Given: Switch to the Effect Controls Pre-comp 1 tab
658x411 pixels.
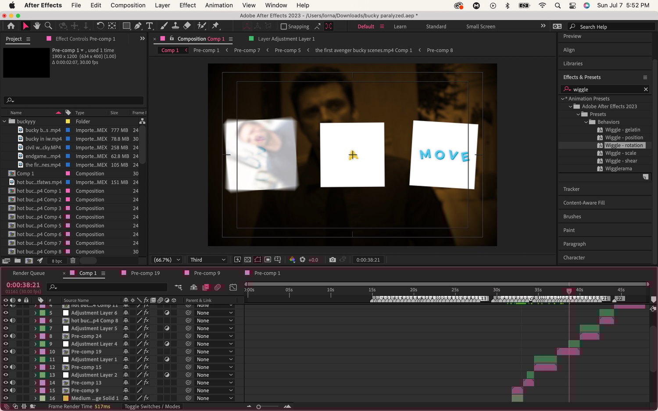Looking at the screenshot, I should click(85, 39).
